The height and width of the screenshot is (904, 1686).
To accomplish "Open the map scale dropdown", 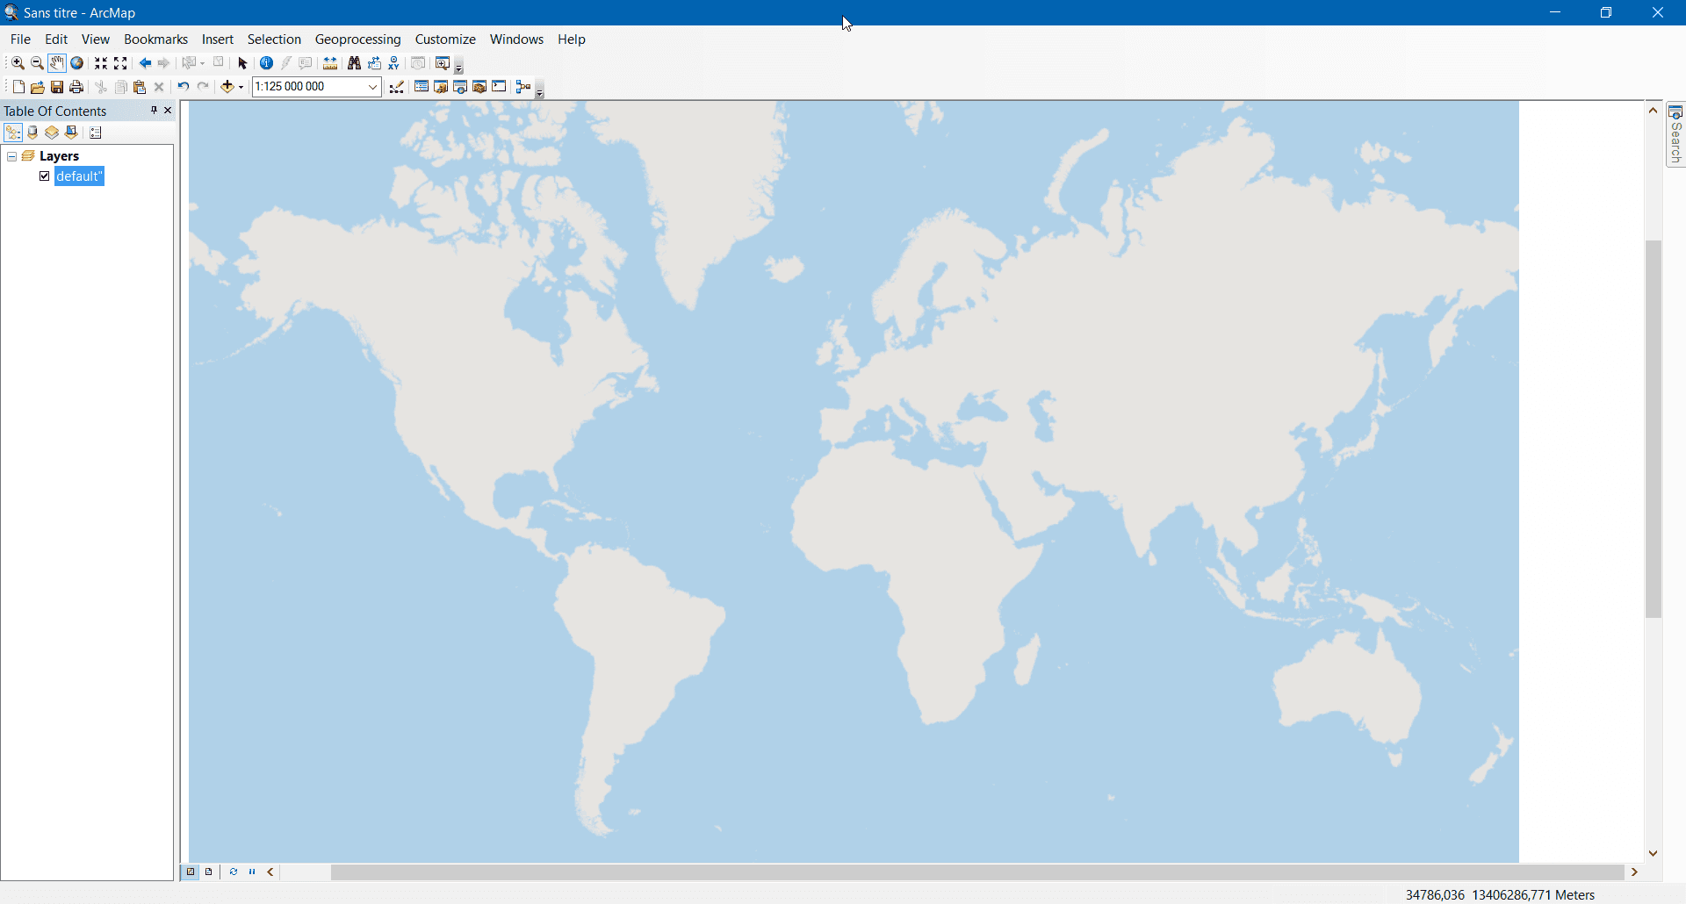I will point(373,86).
